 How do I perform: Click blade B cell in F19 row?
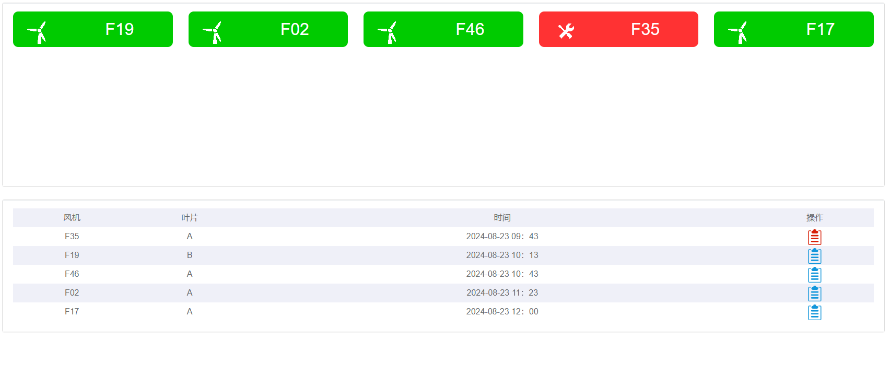190,255
